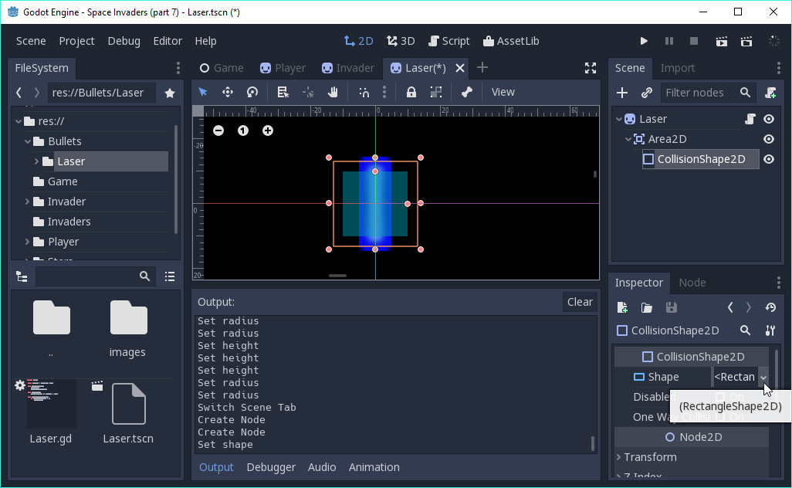Screen dimensions: 792x488
Task: Open the smart snapping options
Action: point(384,92)
